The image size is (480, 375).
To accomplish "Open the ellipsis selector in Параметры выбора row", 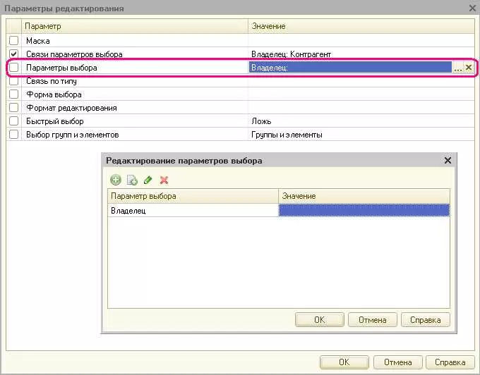I will pos(458,68).
